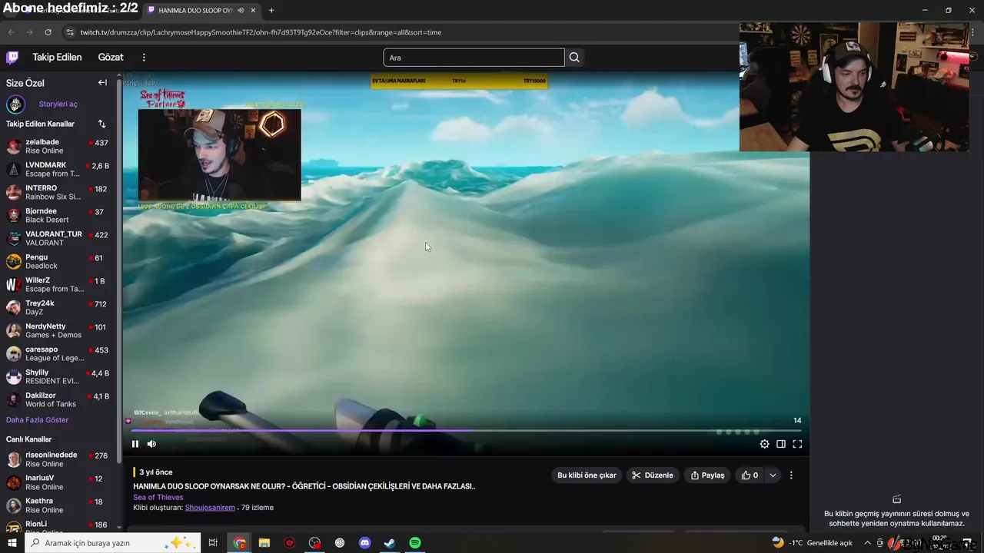Close the HANIMLA DUO SLOOP tab
The height and width of the screenshot is (553, 984).
point(253,11)
